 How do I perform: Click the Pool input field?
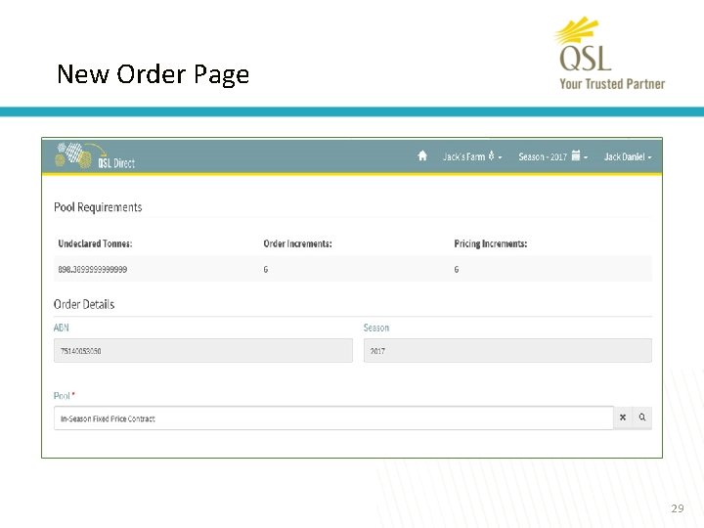(x=333, y=418)
